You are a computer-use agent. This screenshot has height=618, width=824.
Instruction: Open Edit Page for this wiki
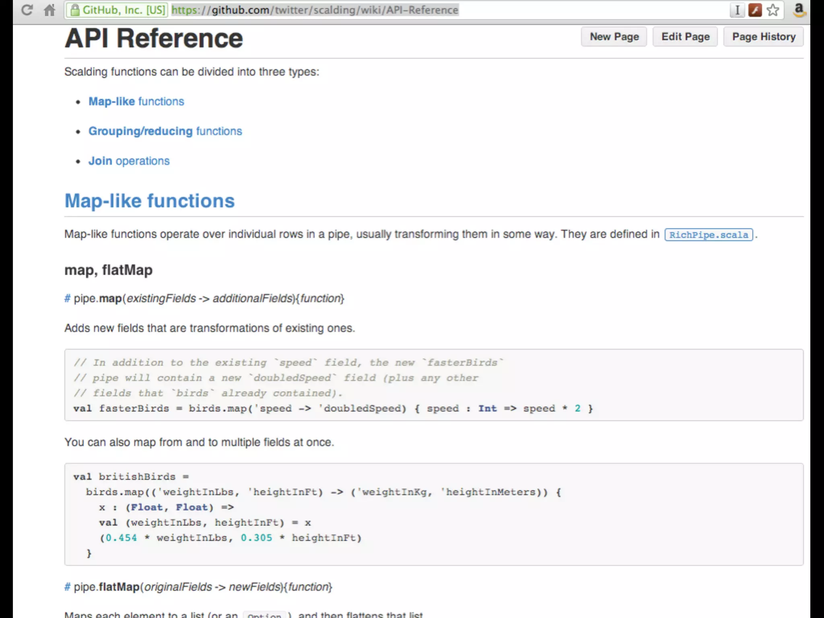[685, 37]
